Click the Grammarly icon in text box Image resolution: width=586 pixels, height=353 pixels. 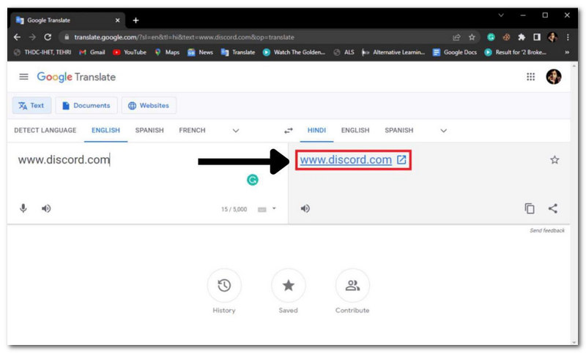click(x=253, y=180)
